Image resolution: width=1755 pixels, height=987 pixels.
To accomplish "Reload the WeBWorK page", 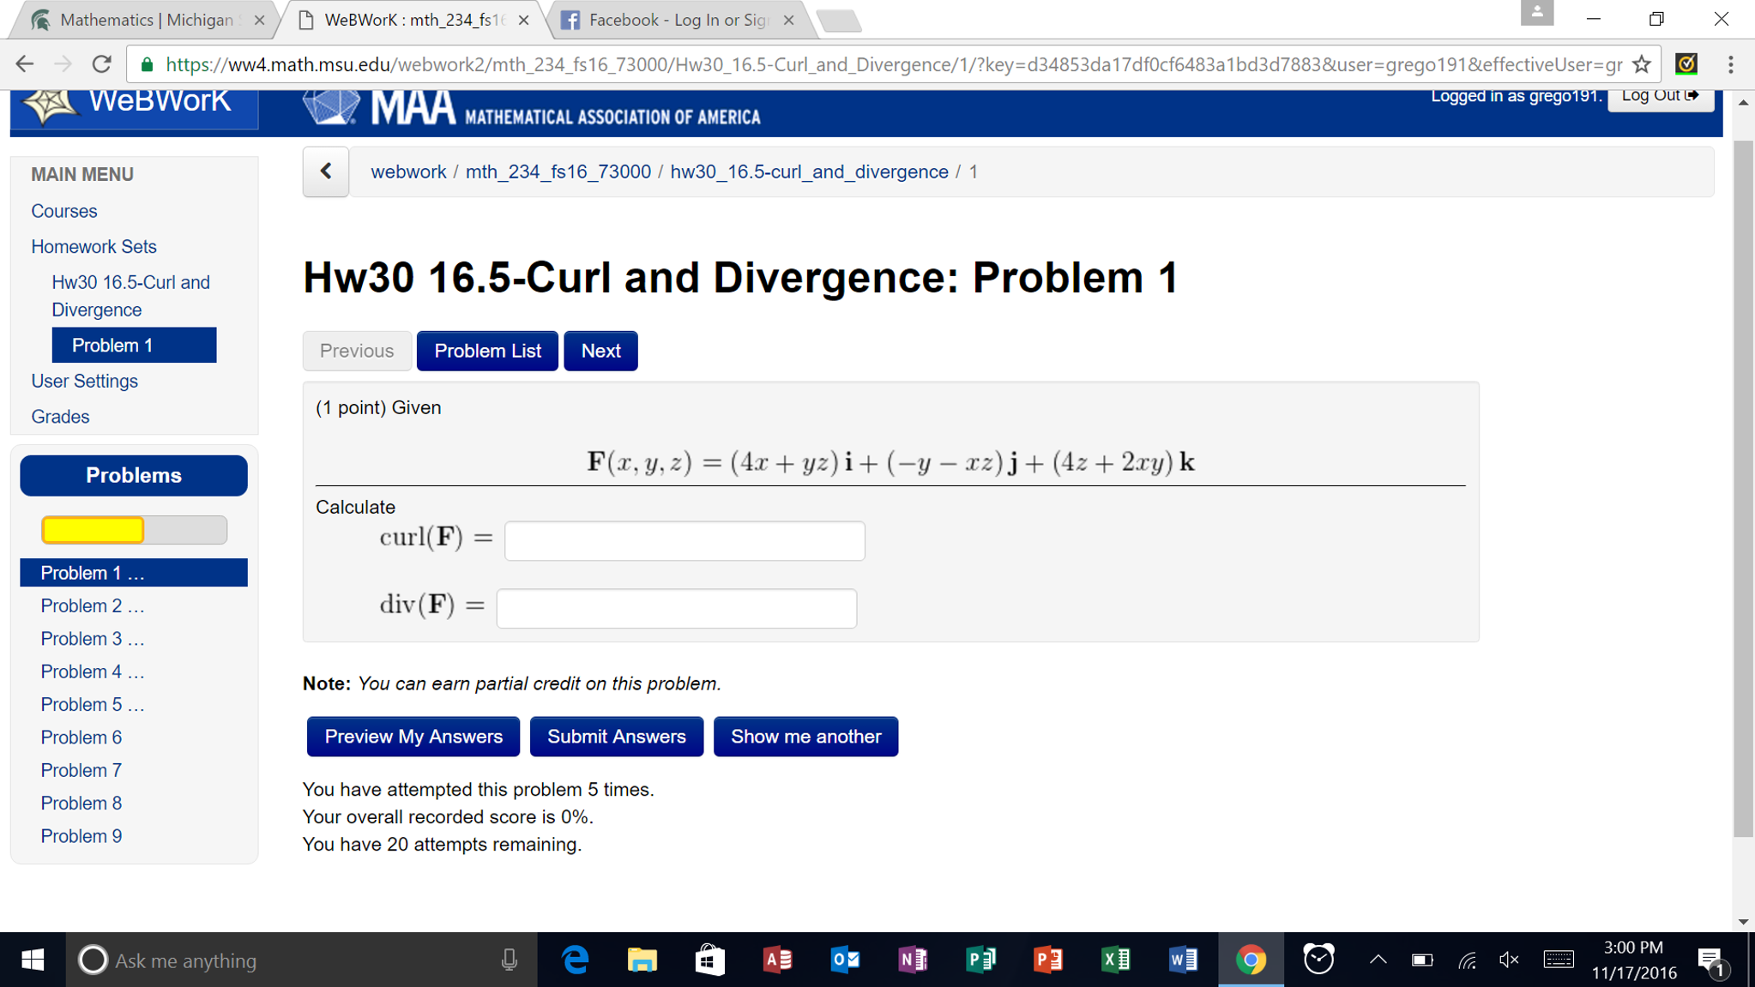I will tap(102, 64).
